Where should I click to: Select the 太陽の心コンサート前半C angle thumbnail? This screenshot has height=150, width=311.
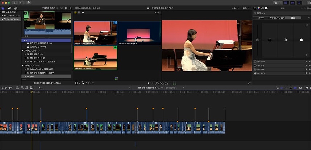(95, 57)
